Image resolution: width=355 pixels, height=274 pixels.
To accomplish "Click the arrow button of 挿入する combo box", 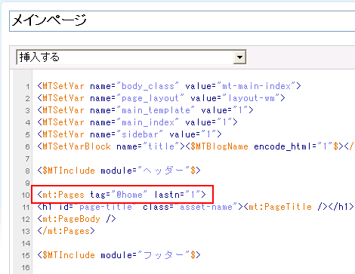I will click(x=239, y=57).
